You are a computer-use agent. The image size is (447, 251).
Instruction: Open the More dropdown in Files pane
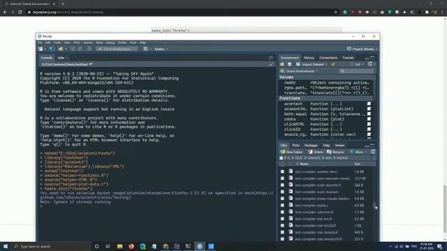pyautogui.click(x=358, y=152)
